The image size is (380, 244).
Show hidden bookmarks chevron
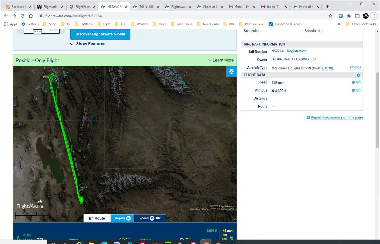pyautogui.click(x=339, y=24)
